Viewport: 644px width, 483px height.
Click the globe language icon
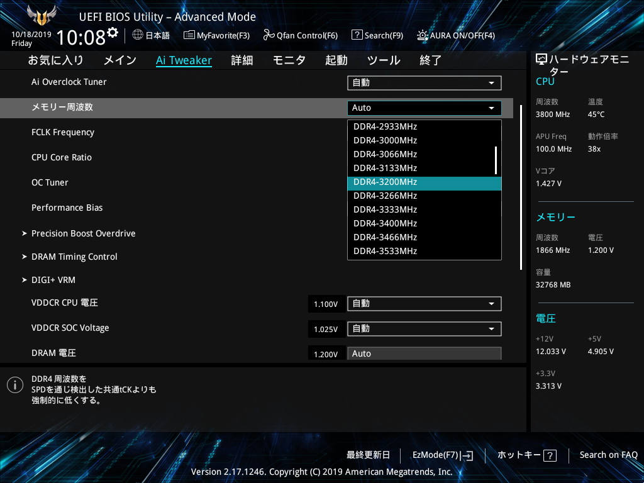point(138,35)
